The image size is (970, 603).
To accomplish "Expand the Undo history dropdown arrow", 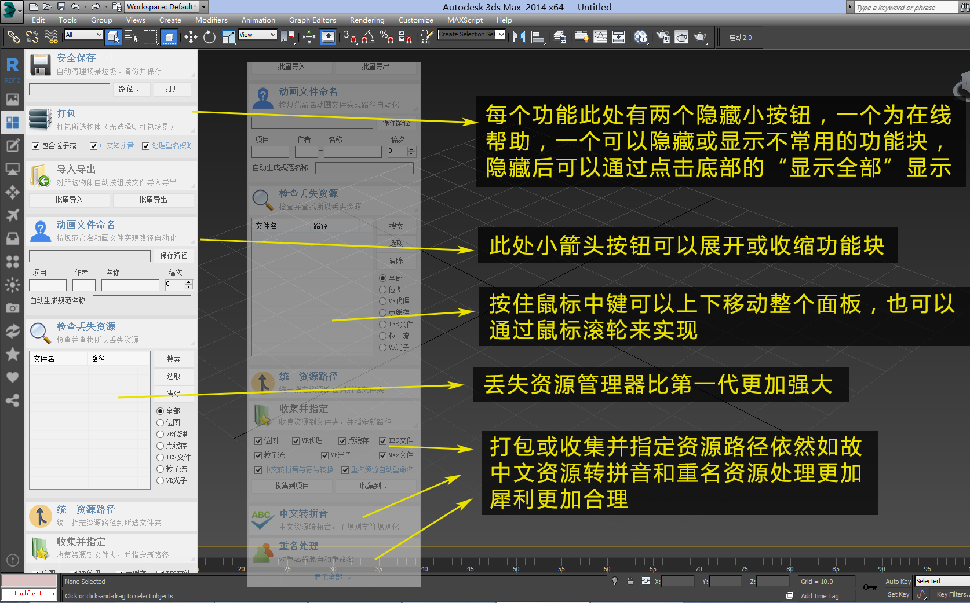I will pyautogui.click(x=85, y=7).
